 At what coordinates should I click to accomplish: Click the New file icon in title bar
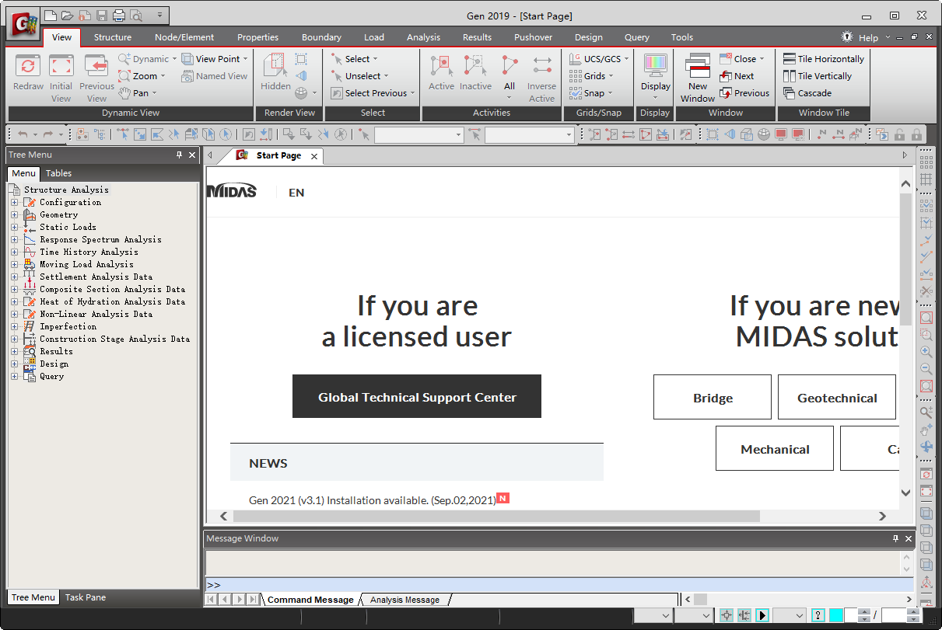pyautogui.click(x=51, y=15)
